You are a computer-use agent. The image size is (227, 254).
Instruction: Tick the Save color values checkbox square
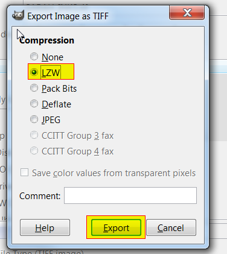click(24, 173)
